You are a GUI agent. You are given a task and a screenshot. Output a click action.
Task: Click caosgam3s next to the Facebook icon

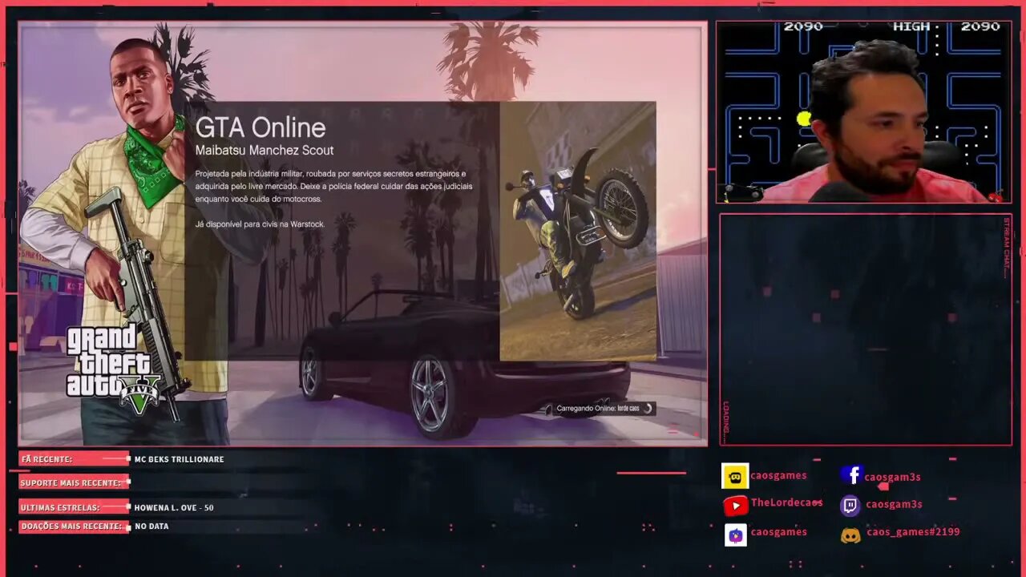pyautogui.click(x=892, y=477)
